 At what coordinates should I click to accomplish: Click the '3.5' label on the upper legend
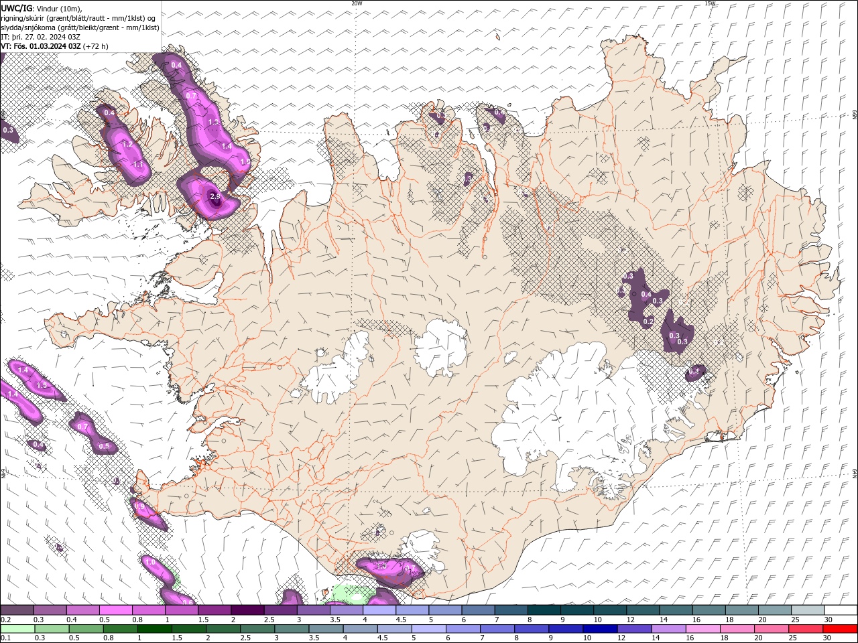coord(334,620)
